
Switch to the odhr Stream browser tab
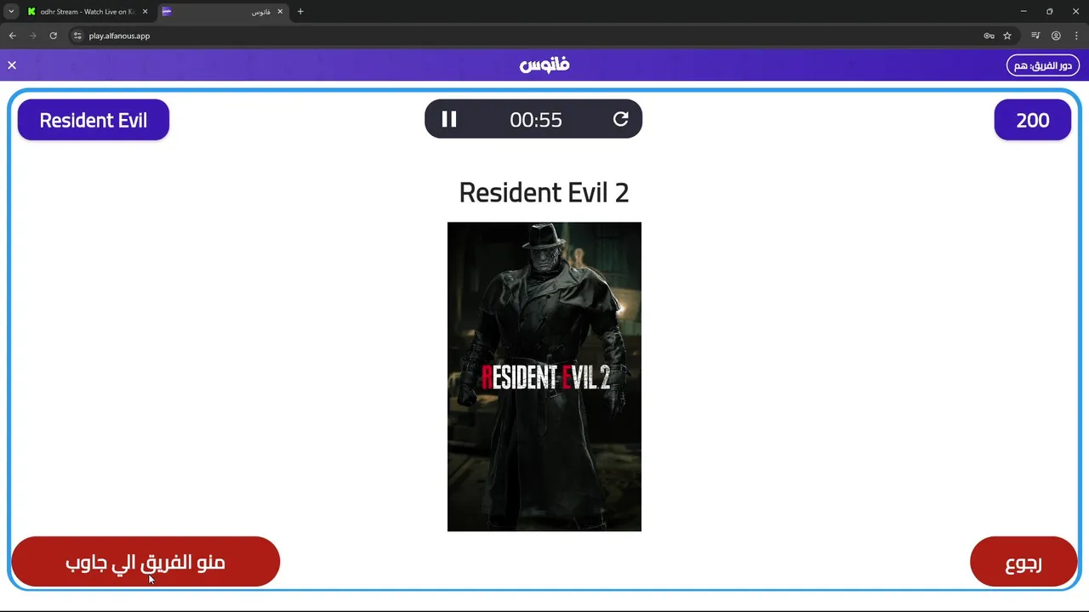click(88, 12)
